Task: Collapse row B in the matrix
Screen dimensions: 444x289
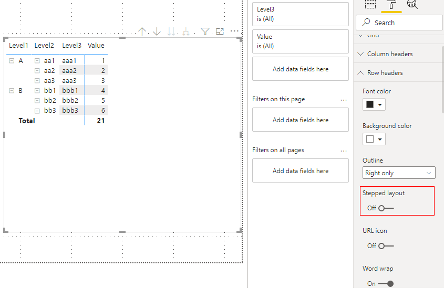Action: pos(12,91)
